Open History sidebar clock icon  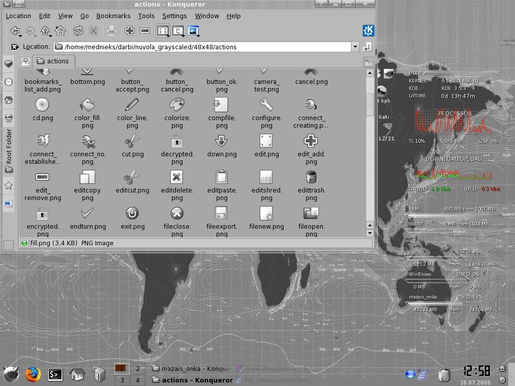[x=9, y=82]
